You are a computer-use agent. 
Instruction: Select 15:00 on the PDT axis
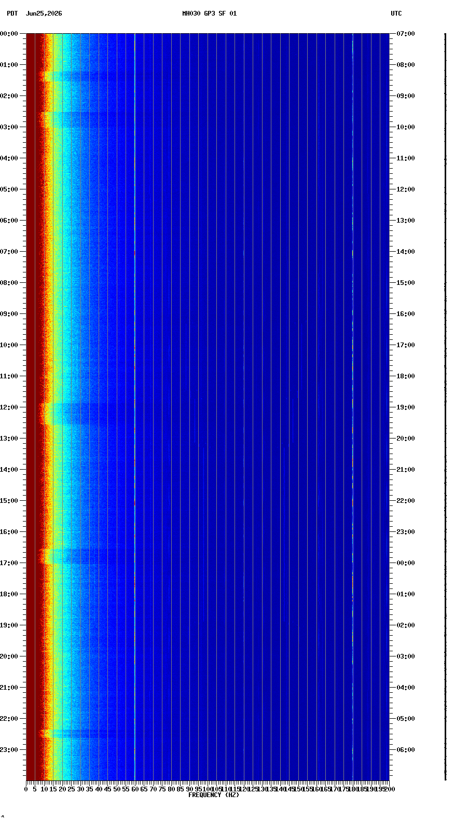(9, 501)
